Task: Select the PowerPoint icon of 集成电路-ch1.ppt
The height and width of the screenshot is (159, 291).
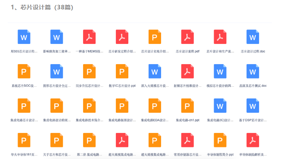Action: [x=188, y=106]
